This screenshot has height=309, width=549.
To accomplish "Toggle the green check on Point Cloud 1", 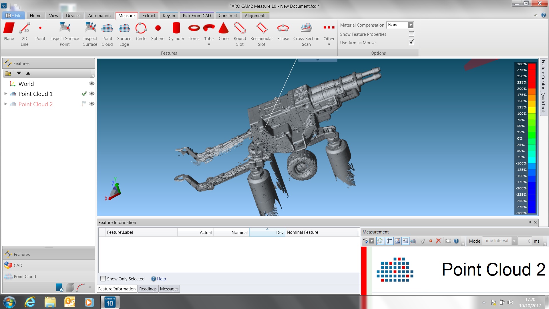I will click(x=84, y=94).
